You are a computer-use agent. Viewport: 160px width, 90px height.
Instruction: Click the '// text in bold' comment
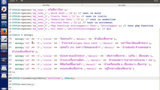[x=89, y=13]
